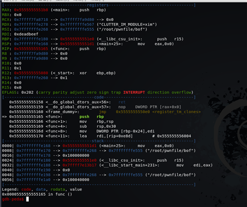This screenshot has width=247, height=207.
Task: Select the R10 register label
Action: click(x=6, y=63)
